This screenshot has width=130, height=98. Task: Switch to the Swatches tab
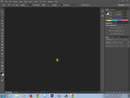[x=112, y=10]
